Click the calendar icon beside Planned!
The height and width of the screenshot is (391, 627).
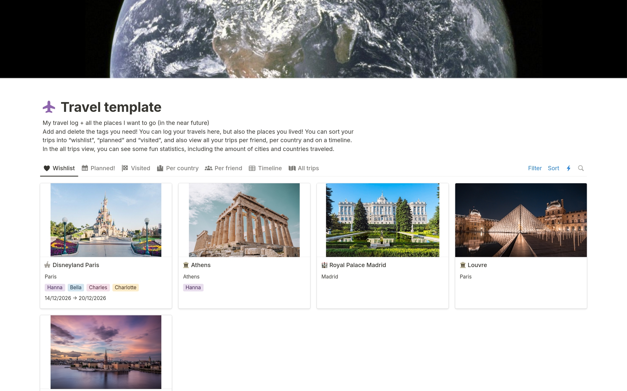click(84, 168)
